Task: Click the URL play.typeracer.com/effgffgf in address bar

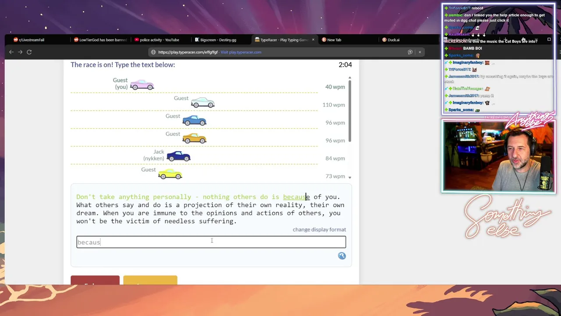Action: pyautogui.click(x=188, y=52)
